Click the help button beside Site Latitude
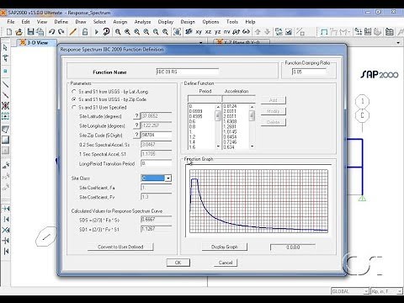Screen dimensions: 404x303 coord(136,116)
